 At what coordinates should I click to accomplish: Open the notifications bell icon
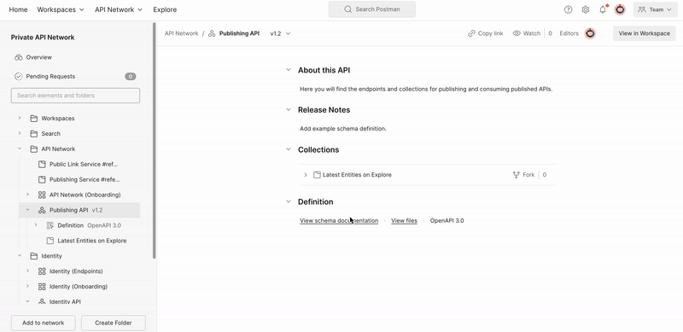pyautogui.click(x=603, y=9)
